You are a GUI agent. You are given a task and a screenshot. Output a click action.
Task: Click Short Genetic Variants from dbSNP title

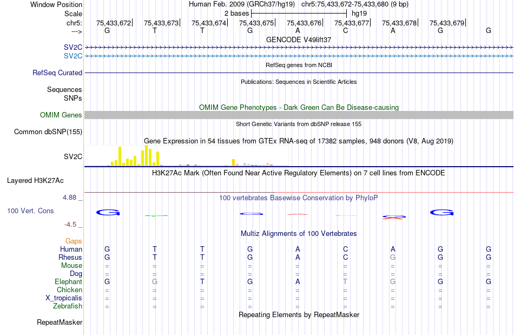(x=299, y=124)
